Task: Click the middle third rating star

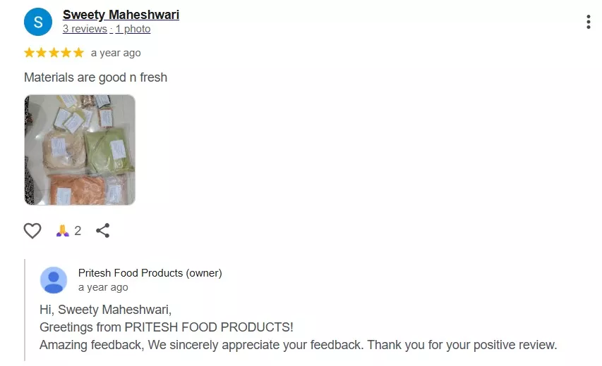Action: [x=54, y=53]
